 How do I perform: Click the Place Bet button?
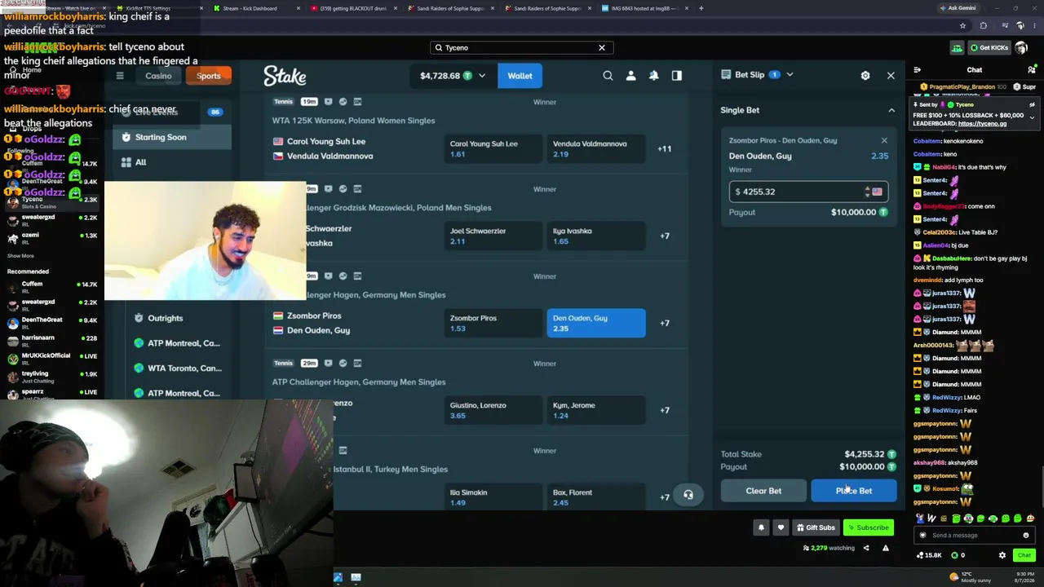tap(853, 491)
